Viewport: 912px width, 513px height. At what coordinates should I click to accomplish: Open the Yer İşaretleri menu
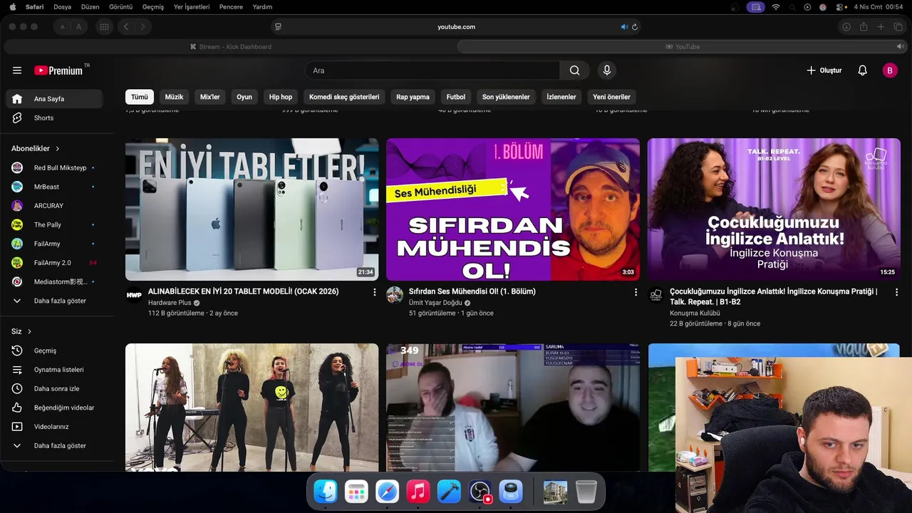(x=192, y=7)
